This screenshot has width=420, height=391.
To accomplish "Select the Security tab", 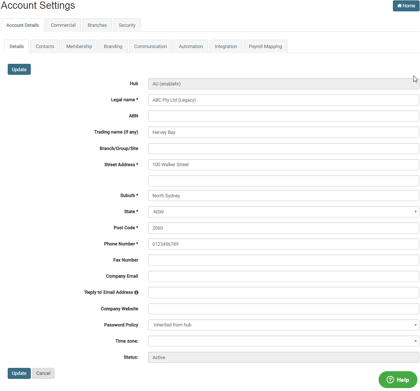I will [127, 25].
